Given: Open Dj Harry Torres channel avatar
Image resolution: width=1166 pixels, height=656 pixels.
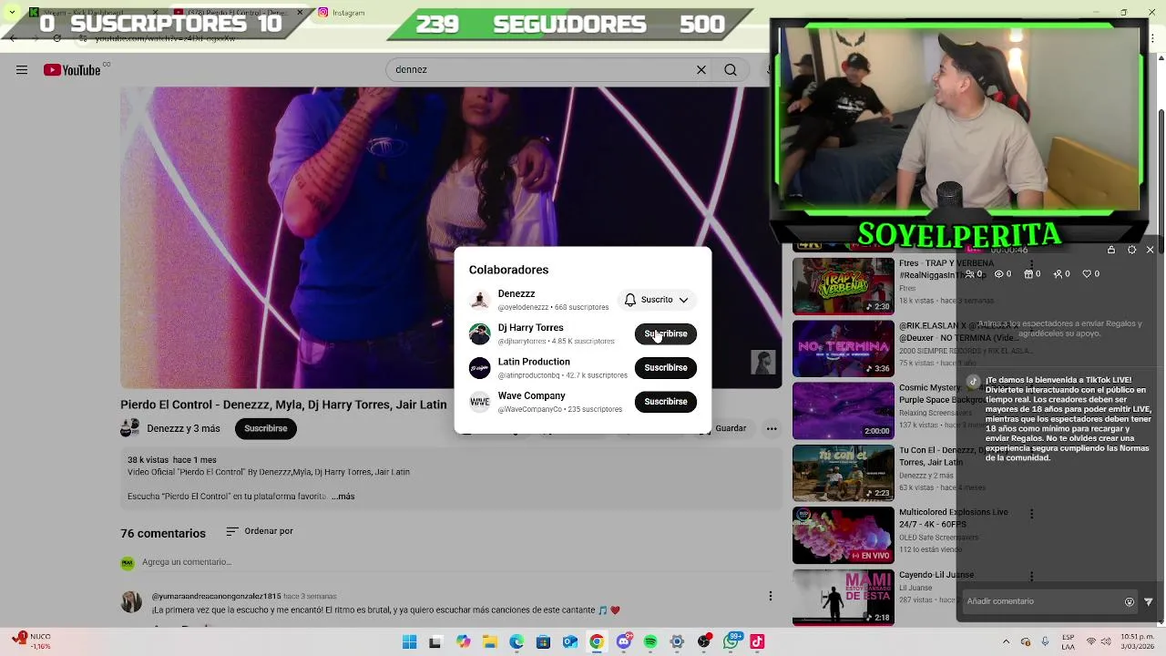Looking at the screenshot, I should [479, 333].
